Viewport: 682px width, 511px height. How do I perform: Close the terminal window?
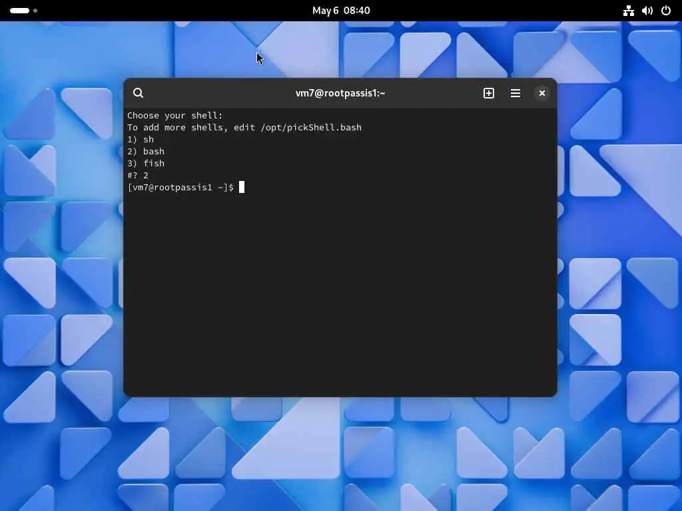point(542,93)
